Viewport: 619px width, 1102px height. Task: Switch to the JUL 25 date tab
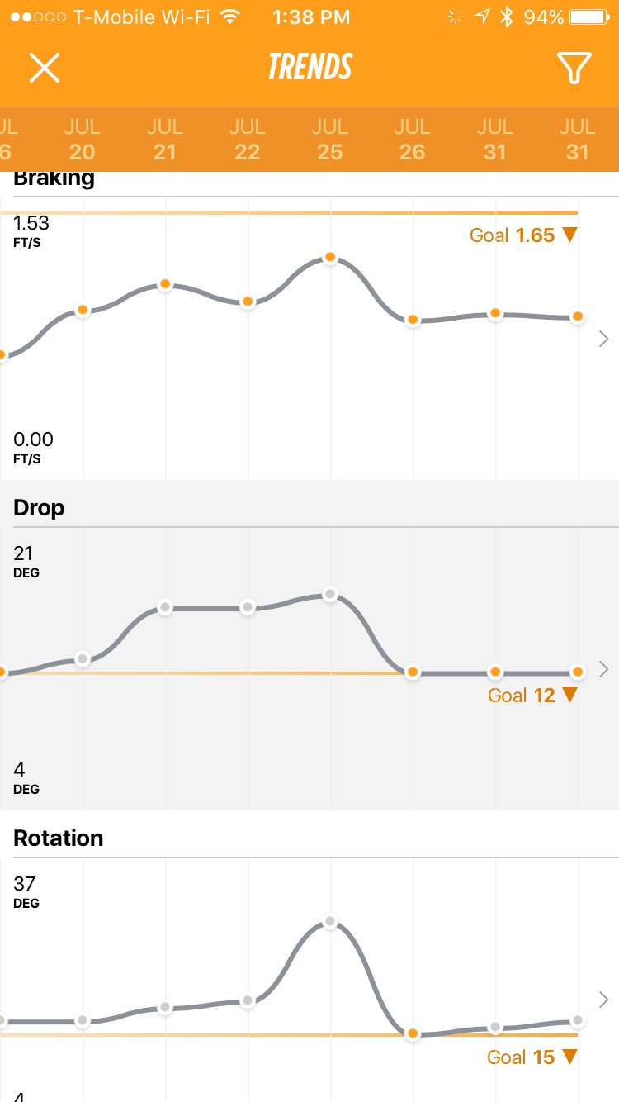[x=329, y=136]
